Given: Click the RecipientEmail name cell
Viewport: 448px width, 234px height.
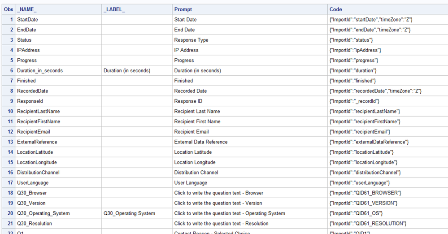Looking at the screenshot, I should [x=34, y=132].
